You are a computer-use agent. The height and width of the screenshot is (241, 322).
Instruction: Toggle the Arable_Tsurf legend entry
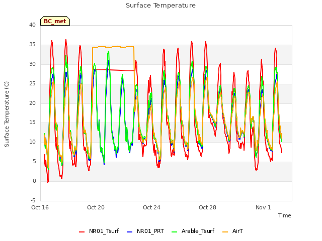pyautogui.click(x=193, y=231)
